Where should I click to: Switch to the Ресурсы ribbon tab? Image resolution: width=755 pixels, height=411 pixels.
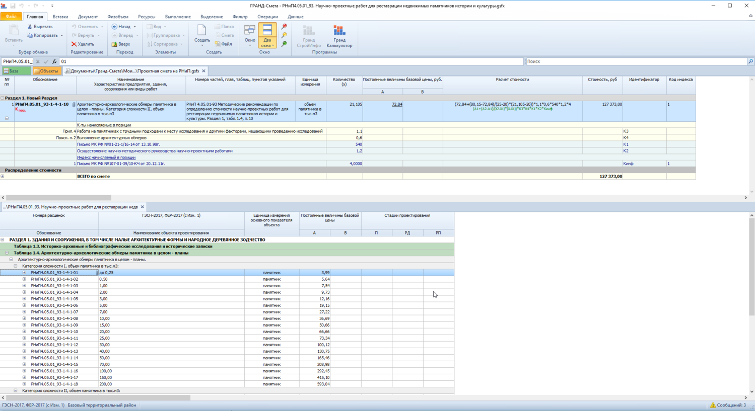[x=147, y=17]
